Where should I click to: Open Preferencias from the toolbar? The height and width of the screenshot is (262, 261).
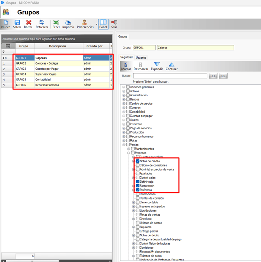point(85,24)
